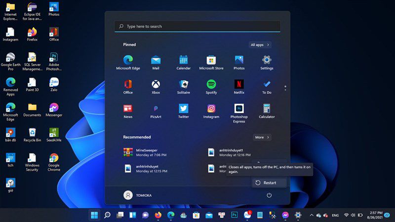Show hidden system tray icons chevron
The width and height of the screenshot is (395, 222).
(312, 215)
